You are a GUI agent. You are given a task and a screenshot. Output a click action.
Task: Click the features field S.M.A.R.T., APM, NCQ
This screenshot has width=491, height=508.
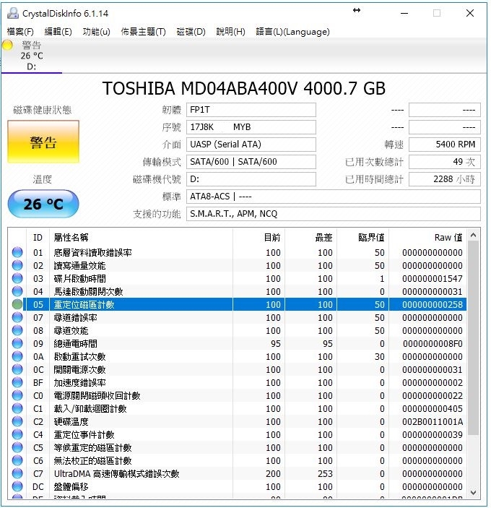pyautogui.click(x=334, y=214)
